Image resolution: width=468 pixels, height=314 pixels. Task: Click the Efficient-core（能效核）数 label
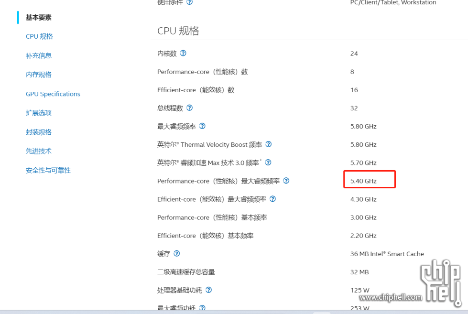196,90
